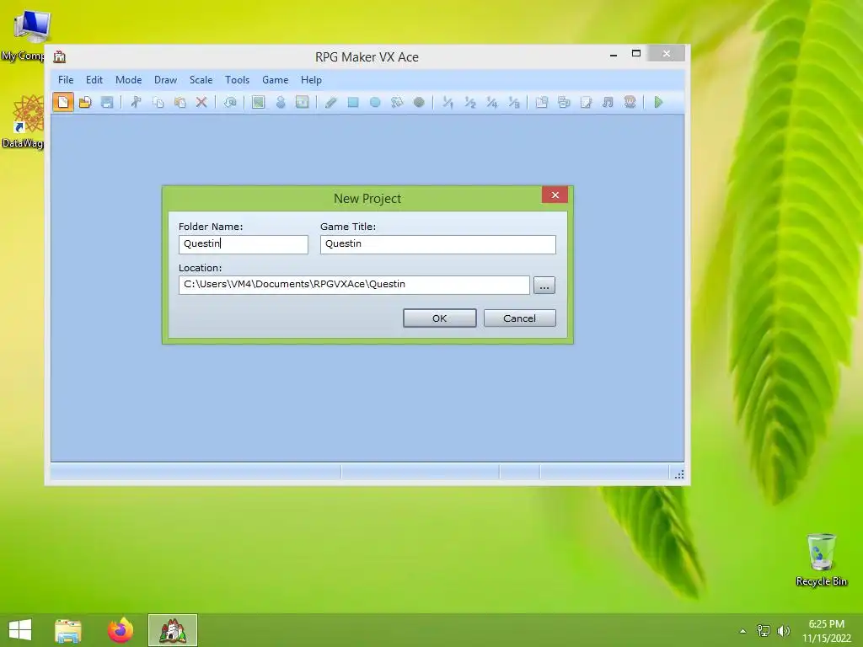Click the Open Project folder icon
This screenshot has width=863, height=647.
coord(85,102)
